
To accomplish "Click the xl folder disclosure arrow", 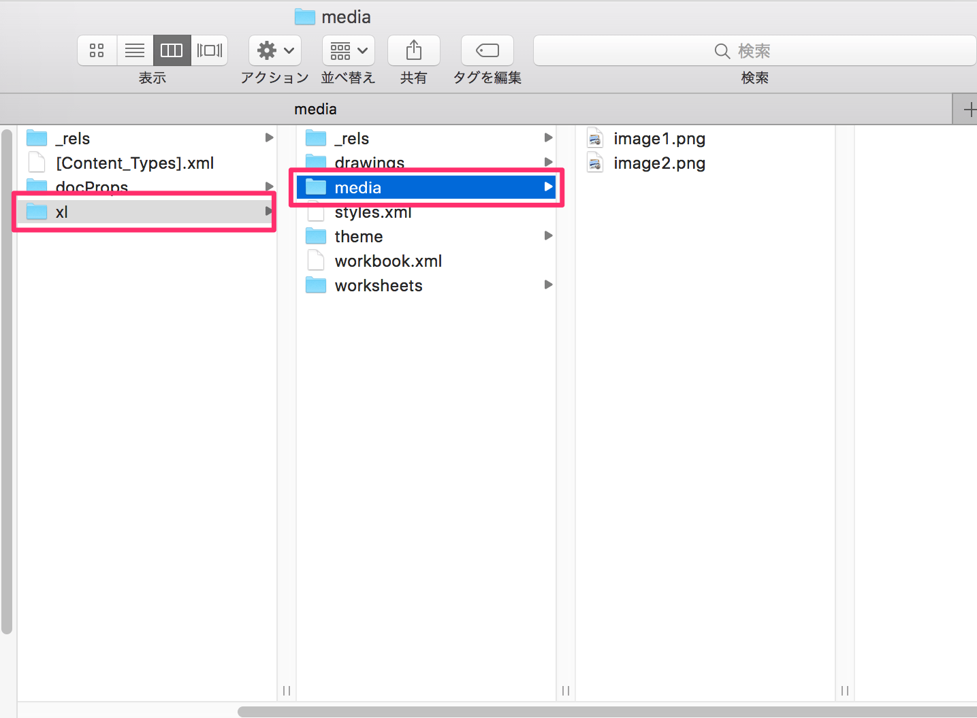I will tap(269, 211).
